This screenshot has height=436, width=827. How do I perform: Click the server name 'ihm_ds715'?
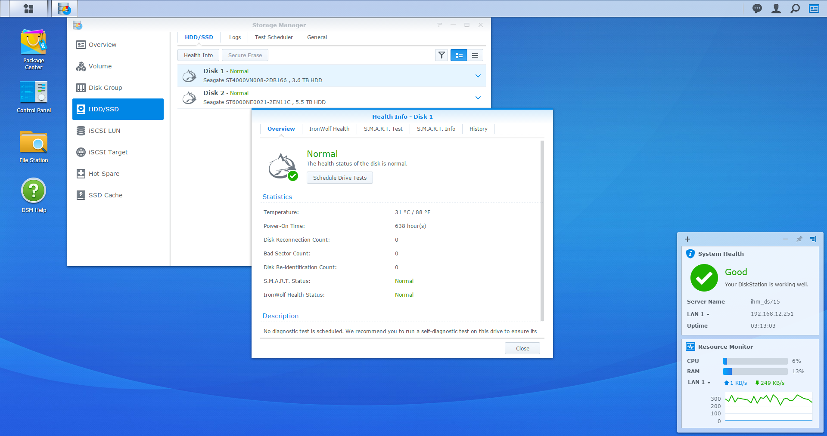[x=765, y=302]
